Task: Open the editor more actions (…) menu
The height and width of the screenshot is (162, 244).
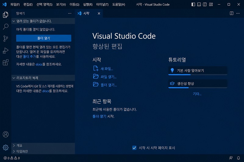Action: (238, 13)
